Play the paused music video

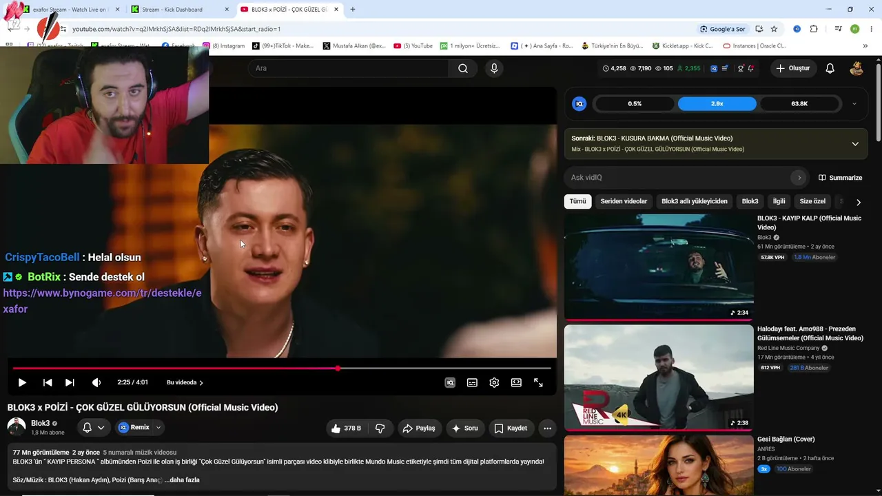point(22,382)
